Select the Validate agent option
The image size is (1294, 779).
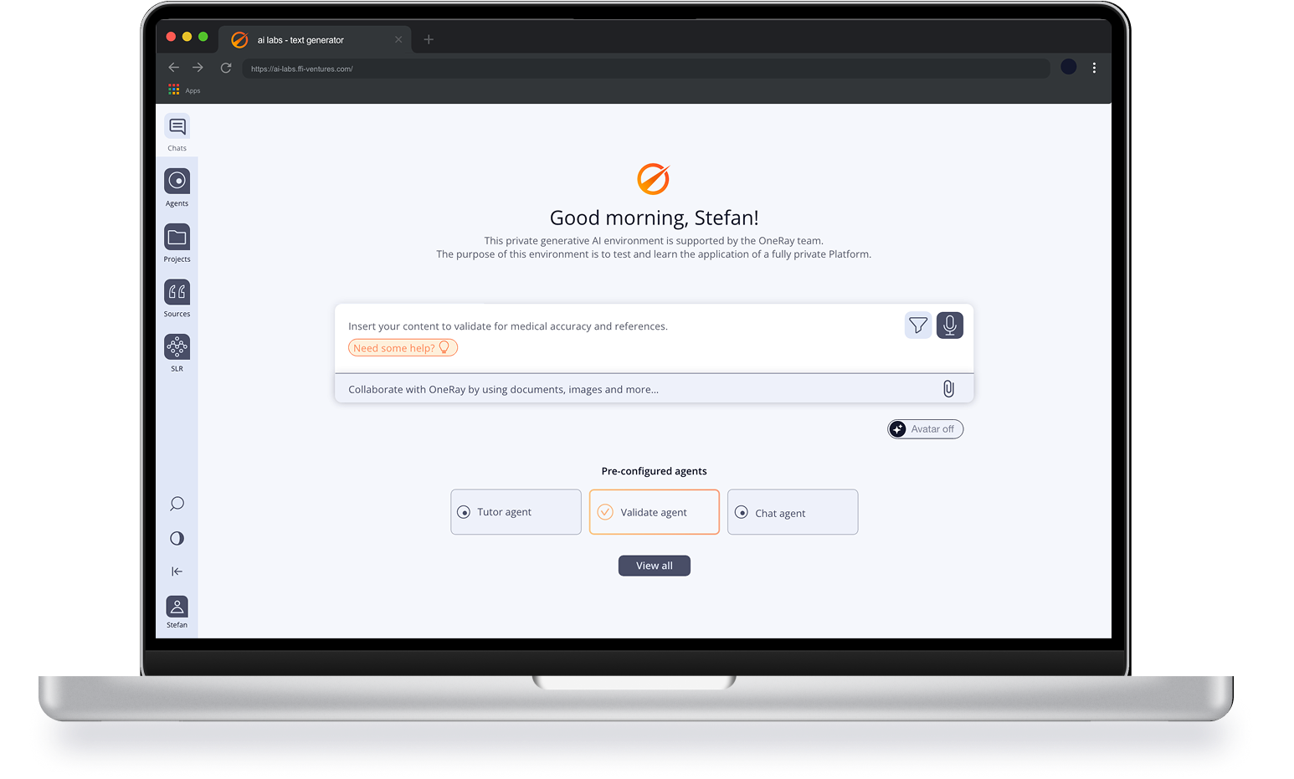[654, 512]
